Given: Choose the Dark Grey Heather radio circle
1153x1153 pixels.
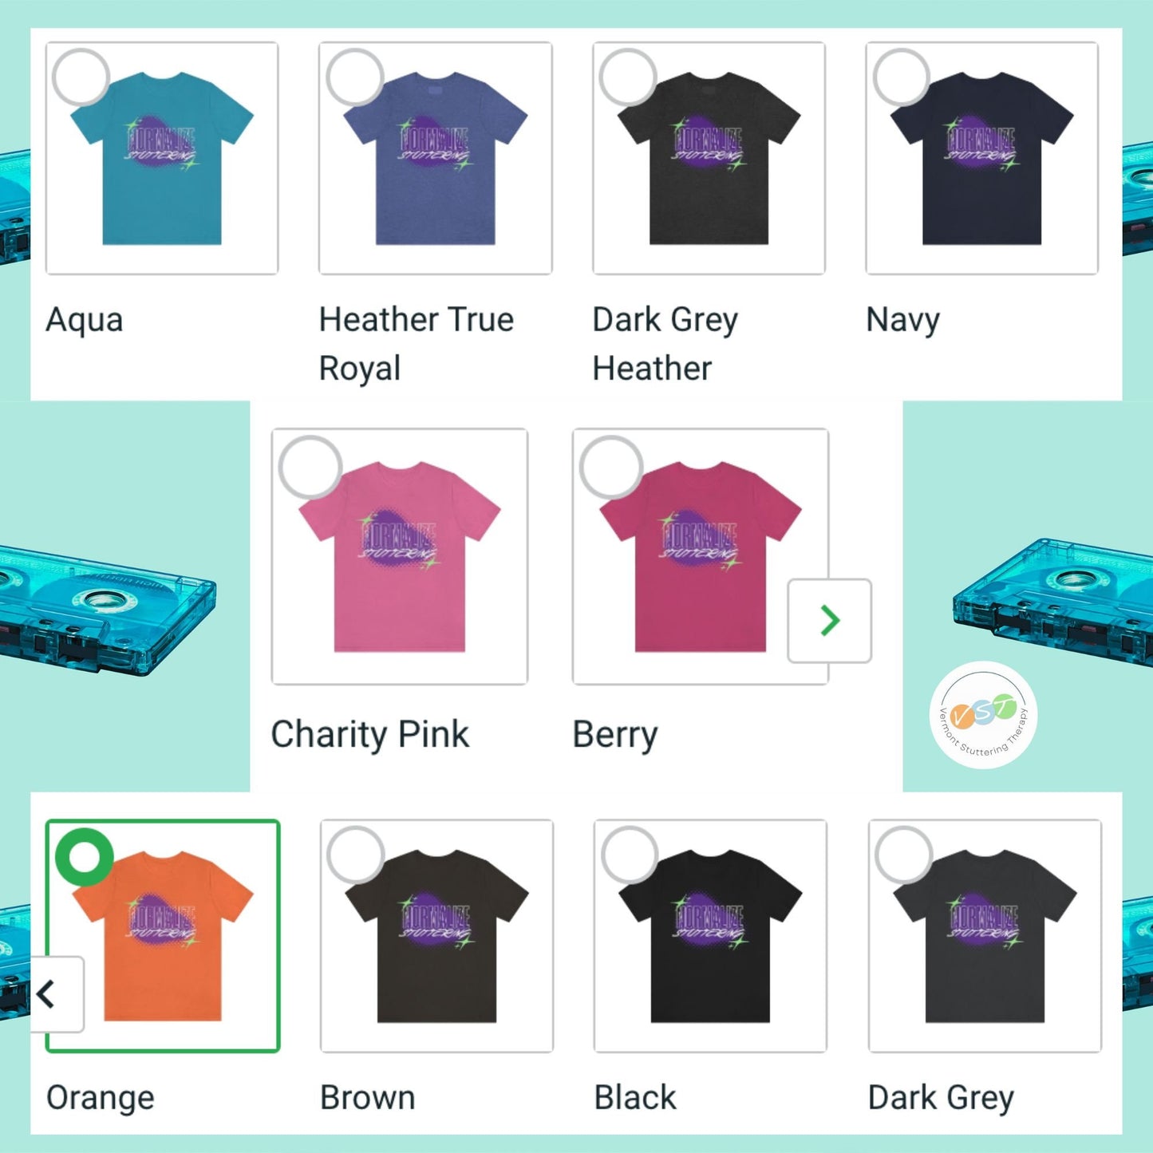Looking at the screenshot, I should coord(628,77).
